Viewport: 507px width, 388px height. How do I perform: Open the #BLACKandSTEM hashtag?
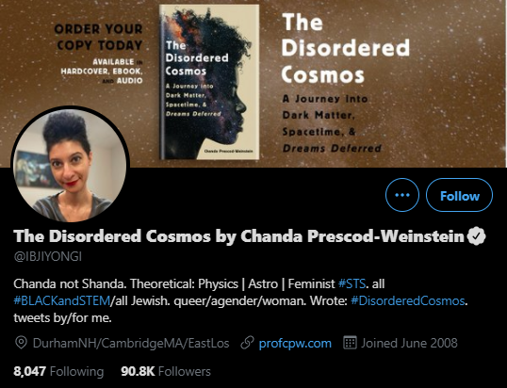coord(62,301)
